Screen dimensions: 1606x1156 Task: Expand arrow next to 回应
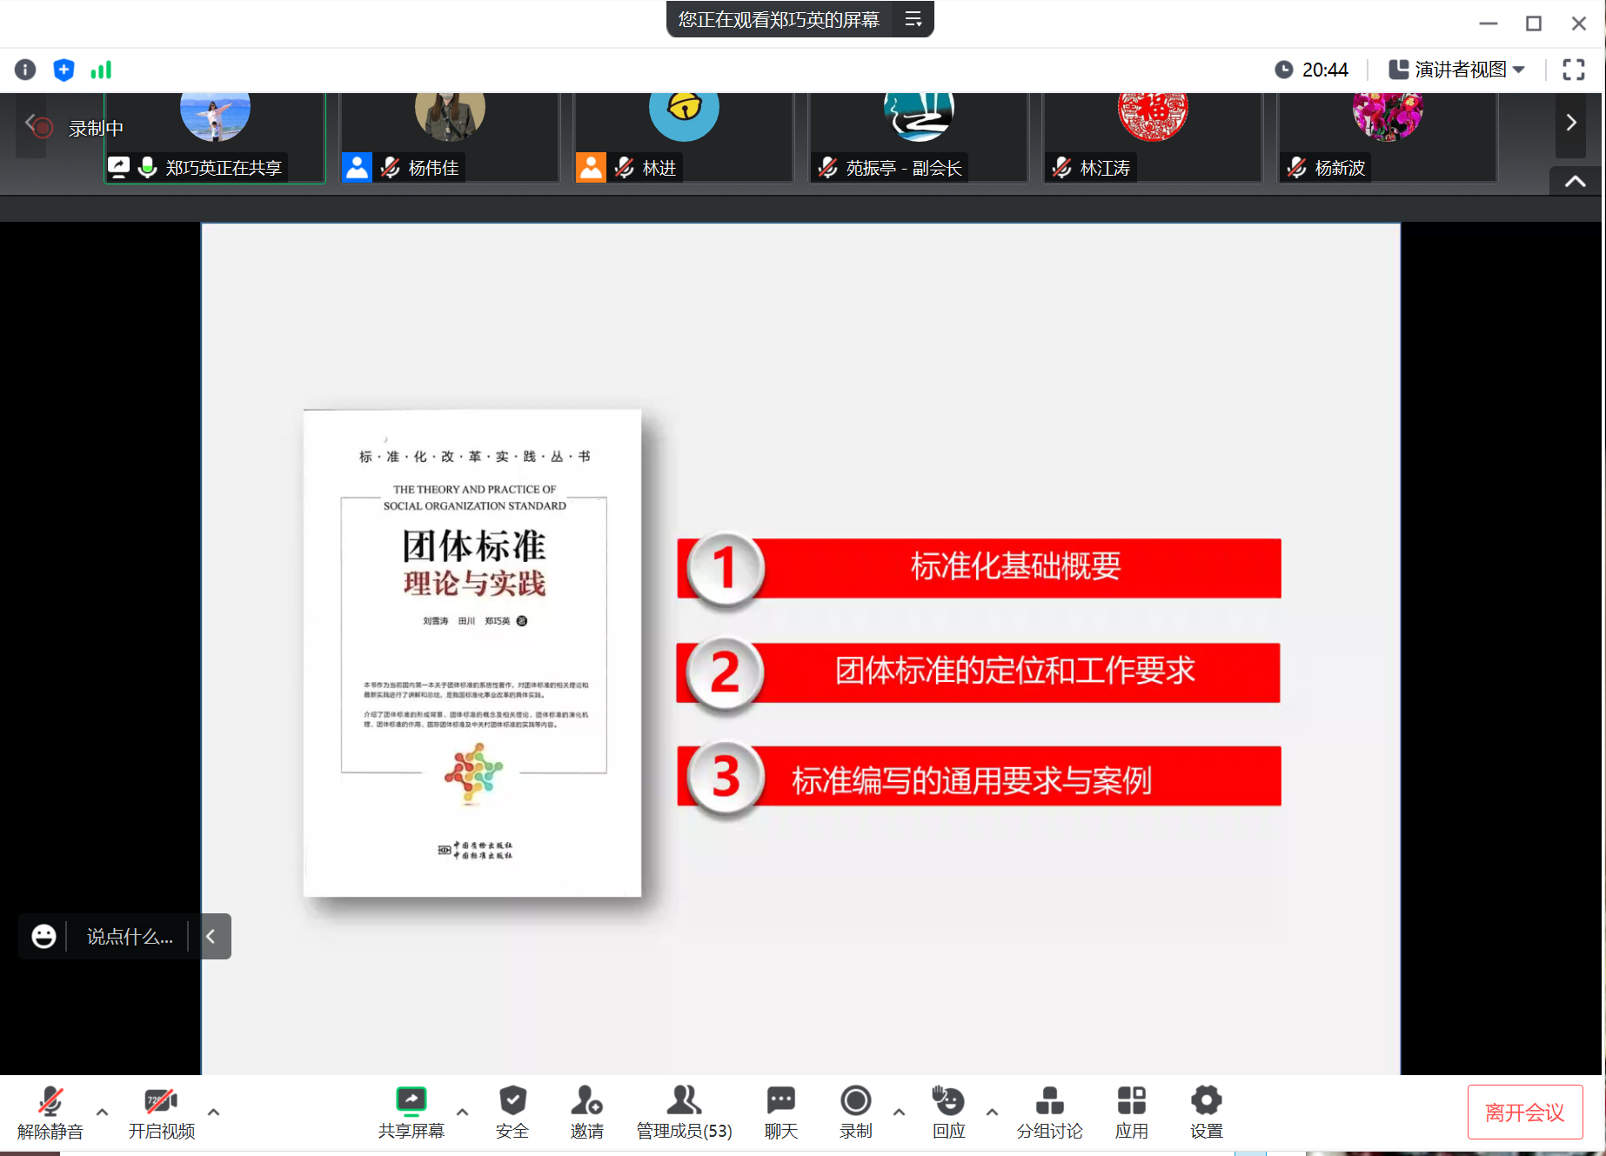point(992,1112)
